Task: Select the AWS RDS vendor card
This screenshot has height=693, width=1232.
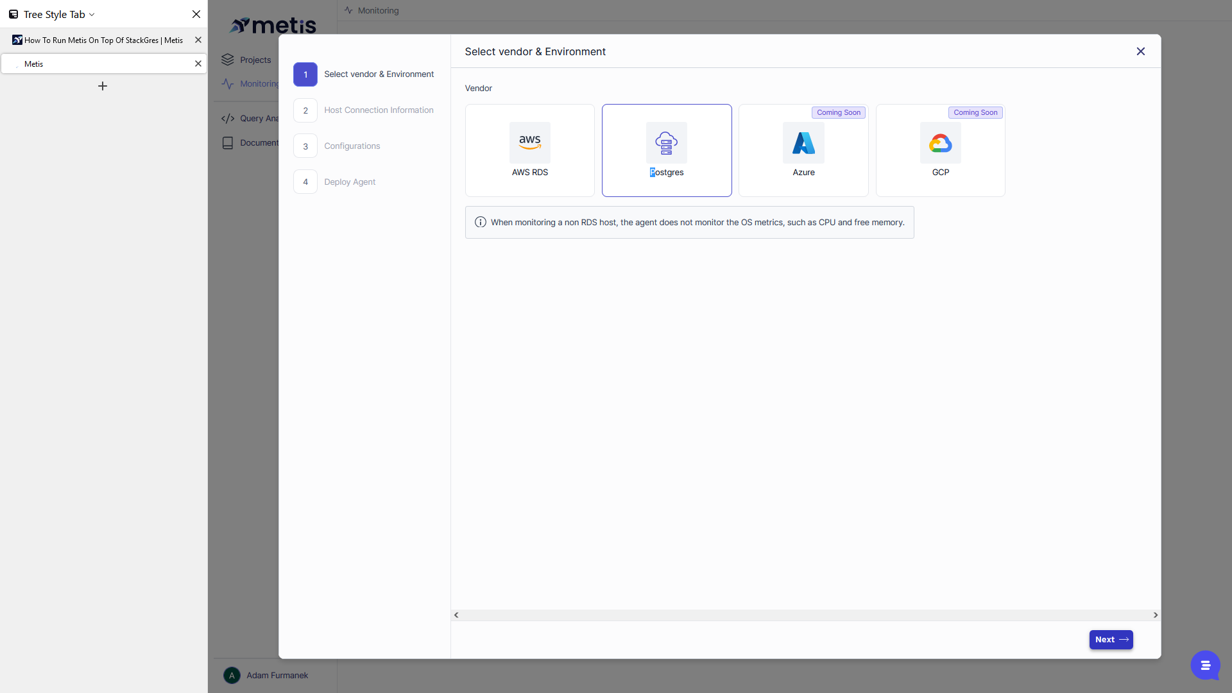Action: point(529,150)
